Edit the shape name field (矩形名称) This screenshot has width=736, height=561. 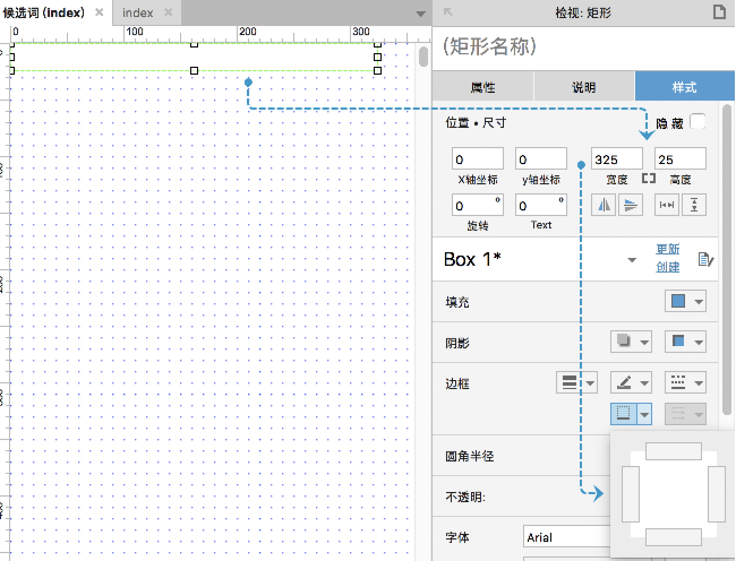tap(583, 46)
